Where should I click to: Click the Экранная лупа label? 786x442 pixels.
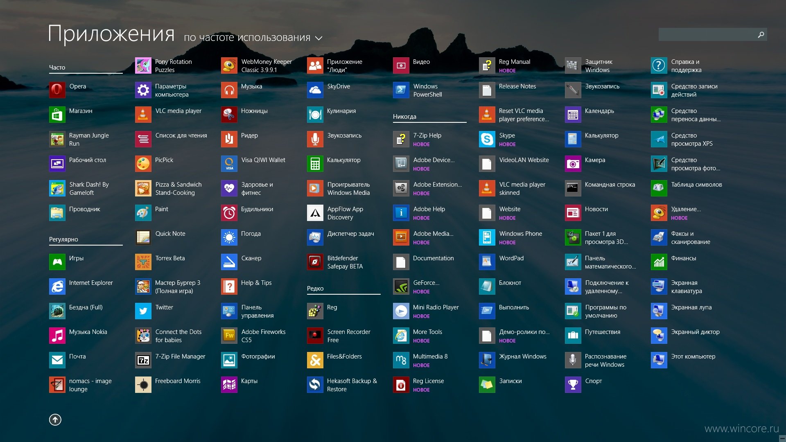pos(691,307)
